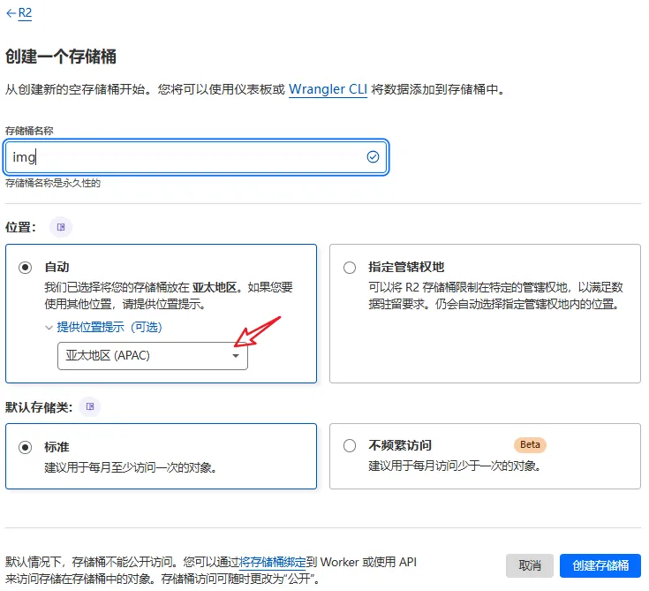This screenshot has width=649, height=591.
Task: Go back to R2 via back arrow link
Action: tap(19, 13)
